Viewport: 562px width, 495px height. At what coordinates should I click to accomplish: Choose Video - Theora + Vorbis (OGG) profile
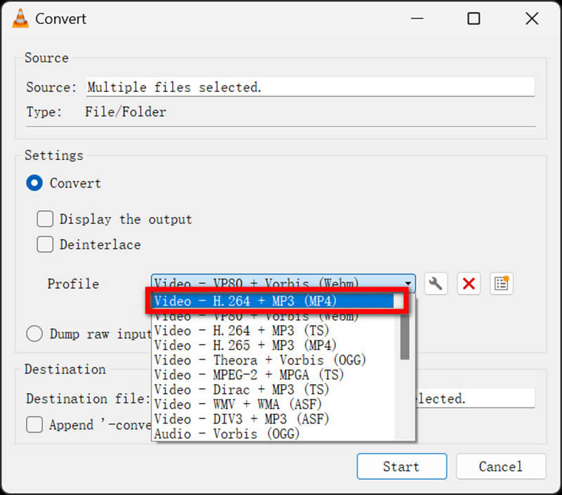pos(274,360)
